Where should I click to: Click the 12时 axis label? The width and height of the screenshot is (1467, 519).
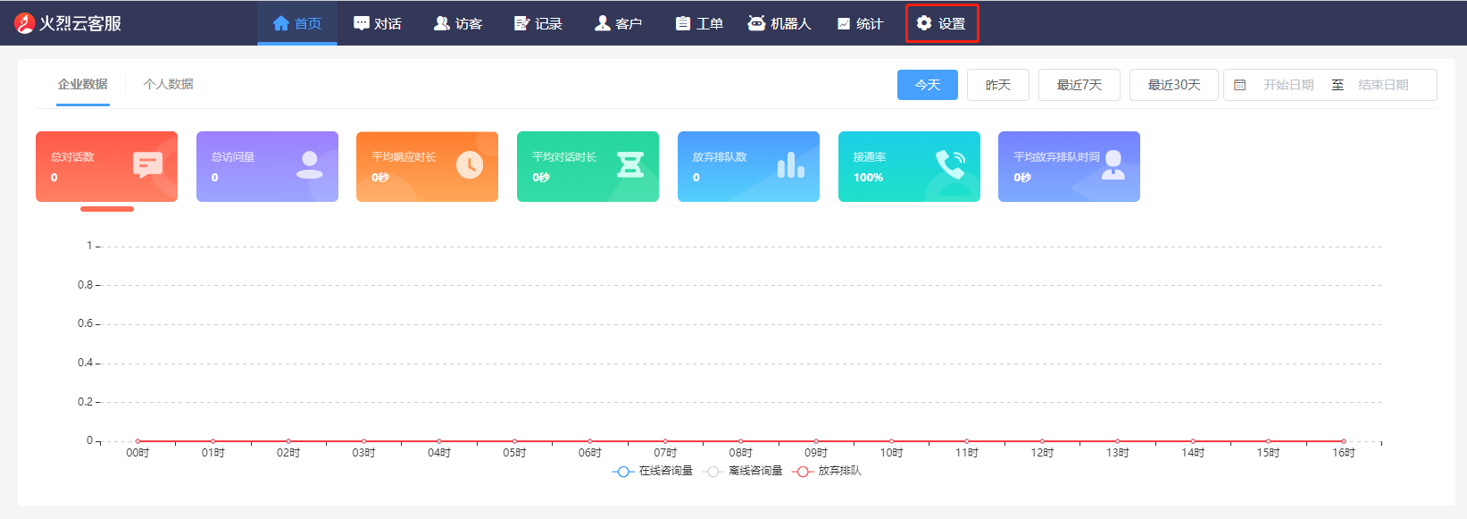tap(1042, 453)
